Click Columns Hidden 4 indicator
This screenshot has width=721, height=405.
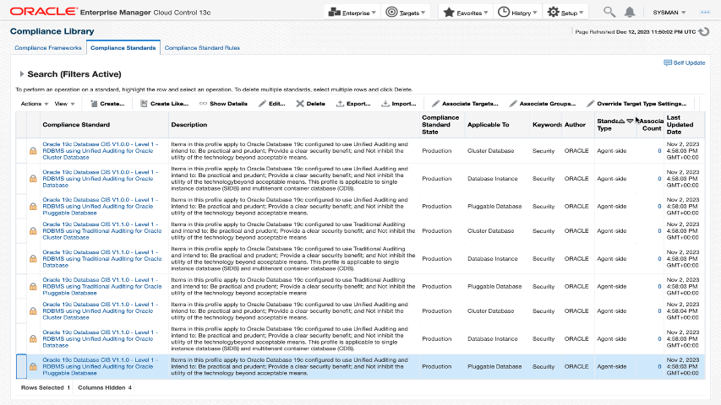105,387
